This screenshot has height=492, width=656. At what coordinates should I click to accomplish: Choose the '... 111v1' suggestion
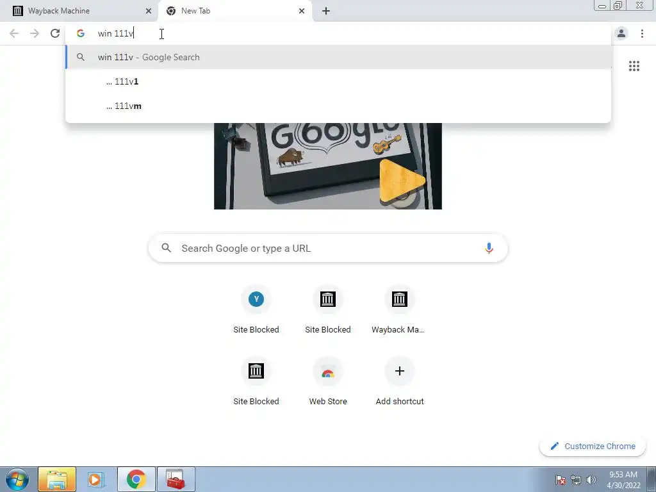click(338, 81)
